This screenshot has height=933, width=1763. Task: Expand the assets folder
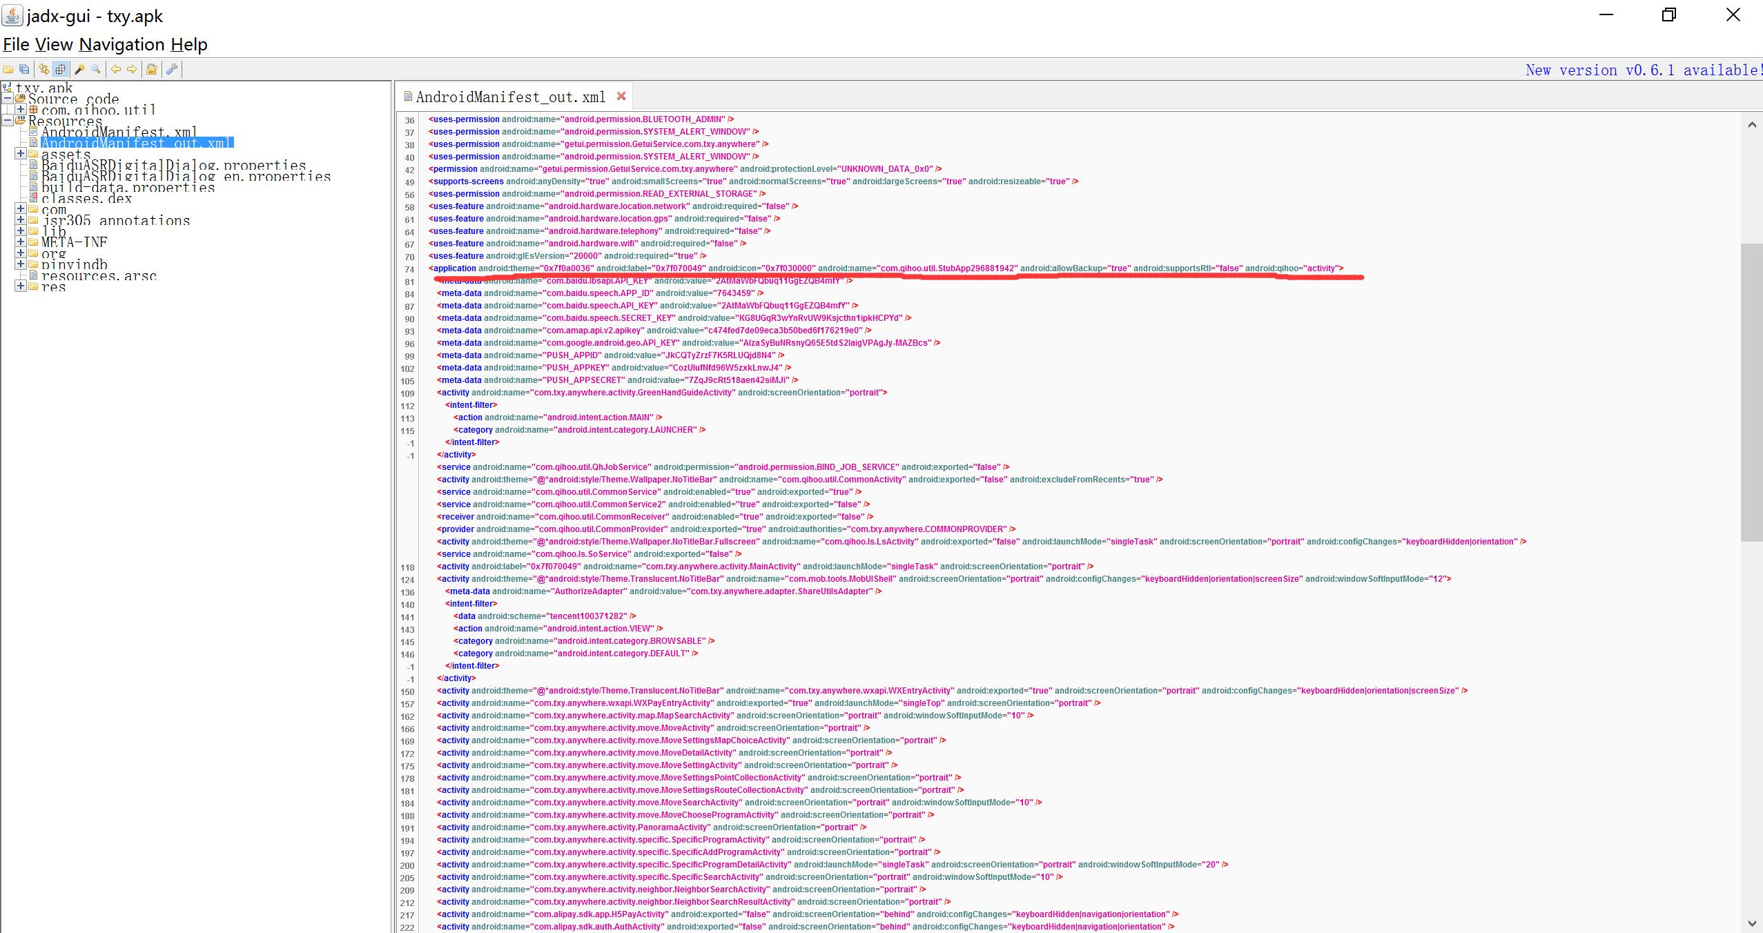click(x=20, y=153)
